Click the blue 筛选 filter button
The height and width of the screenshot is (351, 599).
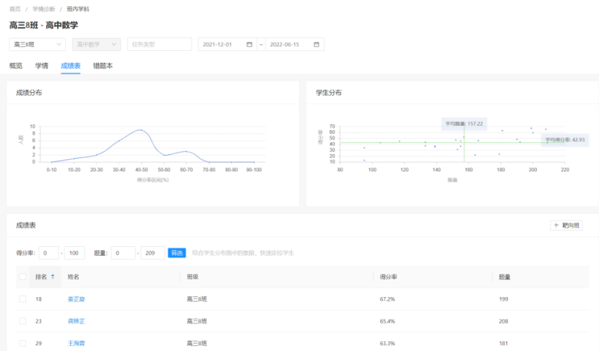pos(177,253)
